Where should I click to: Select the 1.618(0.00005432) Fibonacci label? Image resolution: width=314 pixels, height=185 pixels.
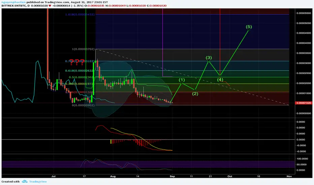click(x=80, y=14)
